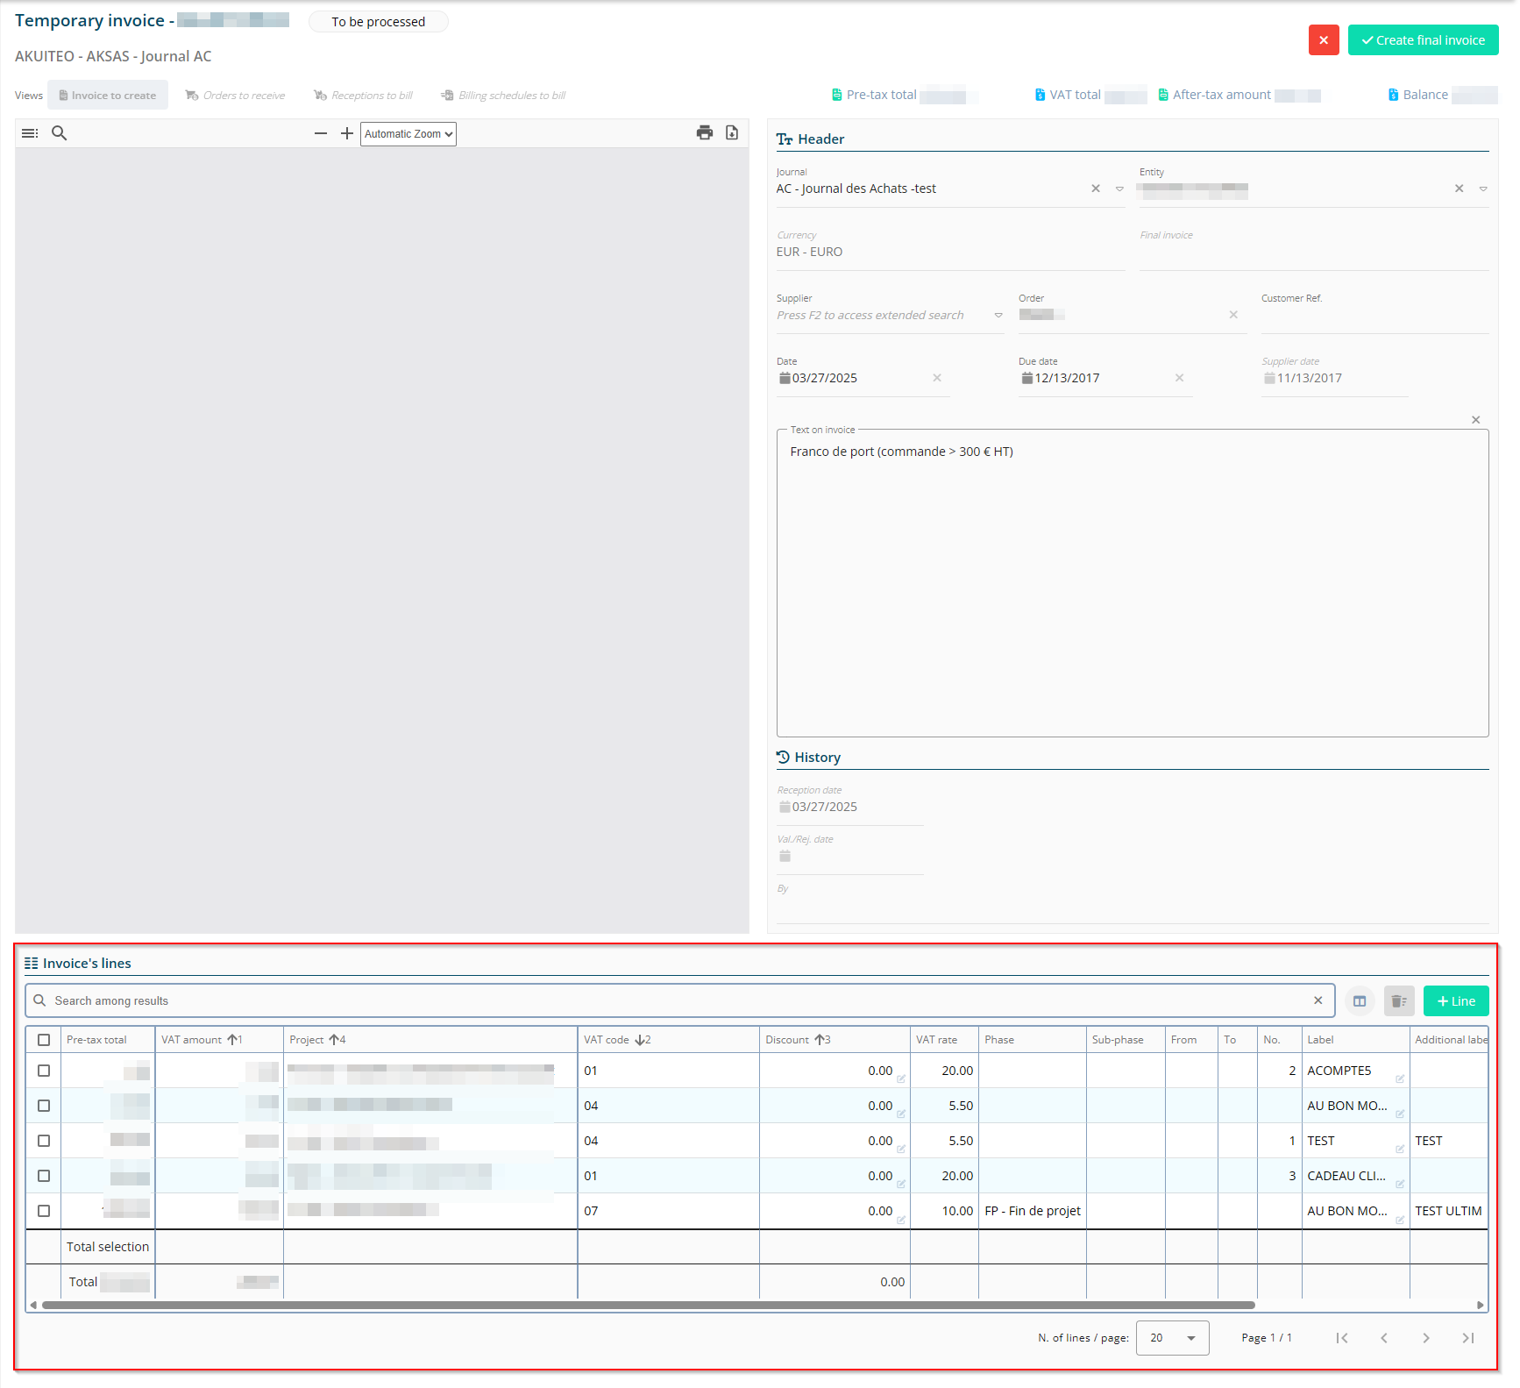This screenshot has height=1388, width=1520.
Task: Click the download document icon
Action: coord(732,133)
